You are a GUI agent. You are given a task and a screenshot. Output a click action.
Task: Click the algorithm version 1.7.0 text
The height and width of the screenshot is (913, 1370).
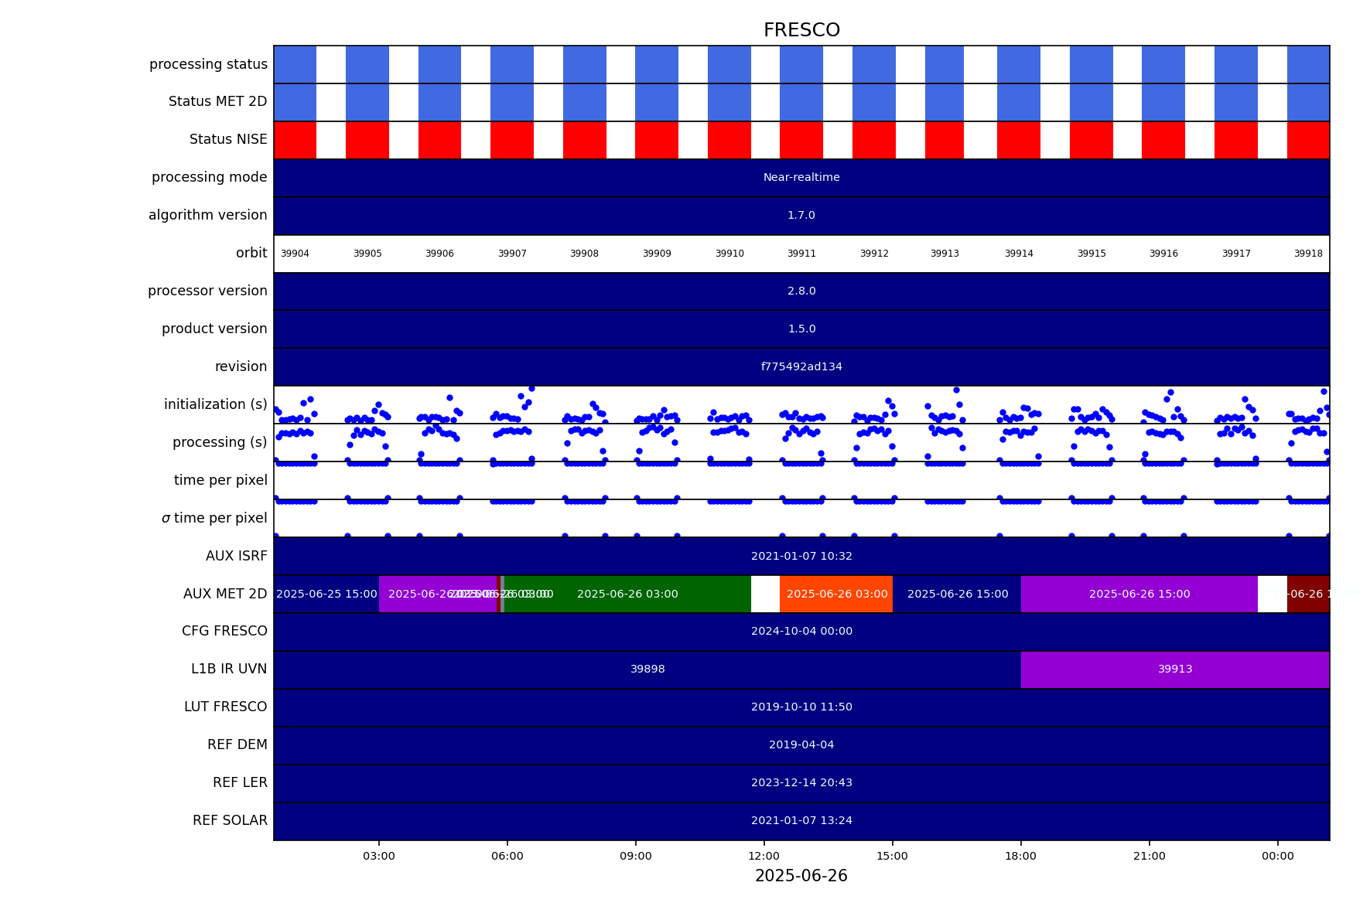coord(801,216)
